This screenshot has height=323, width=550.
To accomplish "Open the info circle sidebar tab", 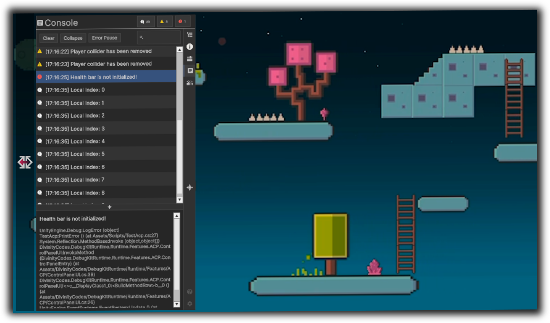I will point(190,47).
